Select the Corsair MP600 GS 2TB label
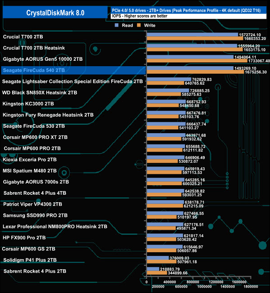 pos(29,249)
